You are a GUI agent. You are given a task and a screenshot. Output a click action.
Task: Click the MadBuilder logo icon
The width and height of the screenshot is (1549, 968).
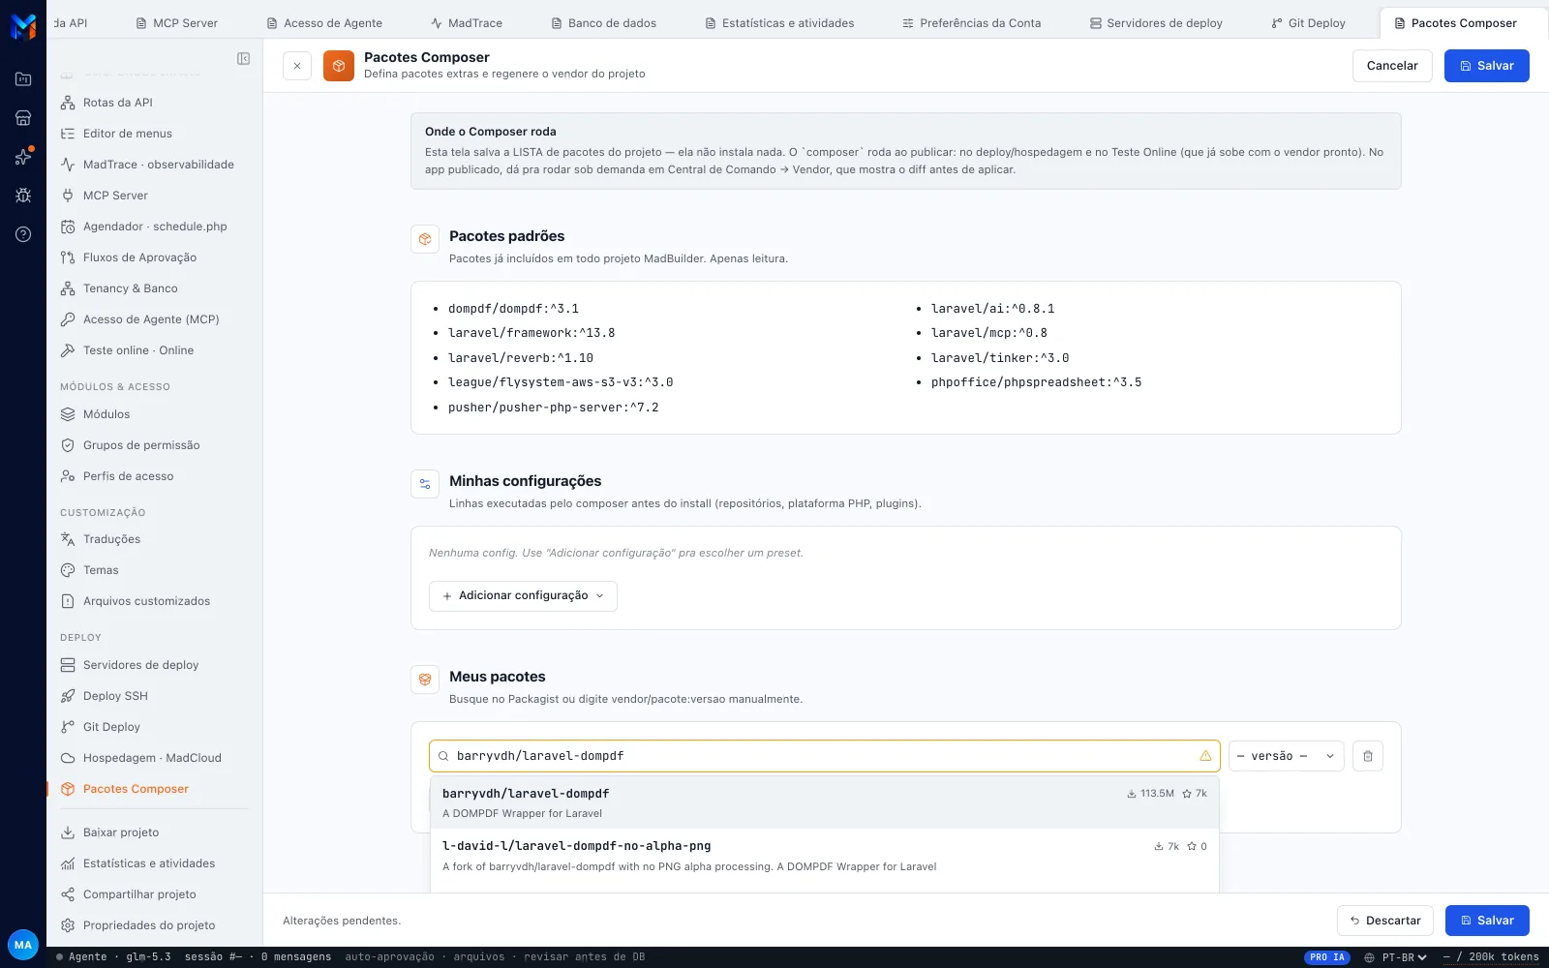click(x=23, y=26)
